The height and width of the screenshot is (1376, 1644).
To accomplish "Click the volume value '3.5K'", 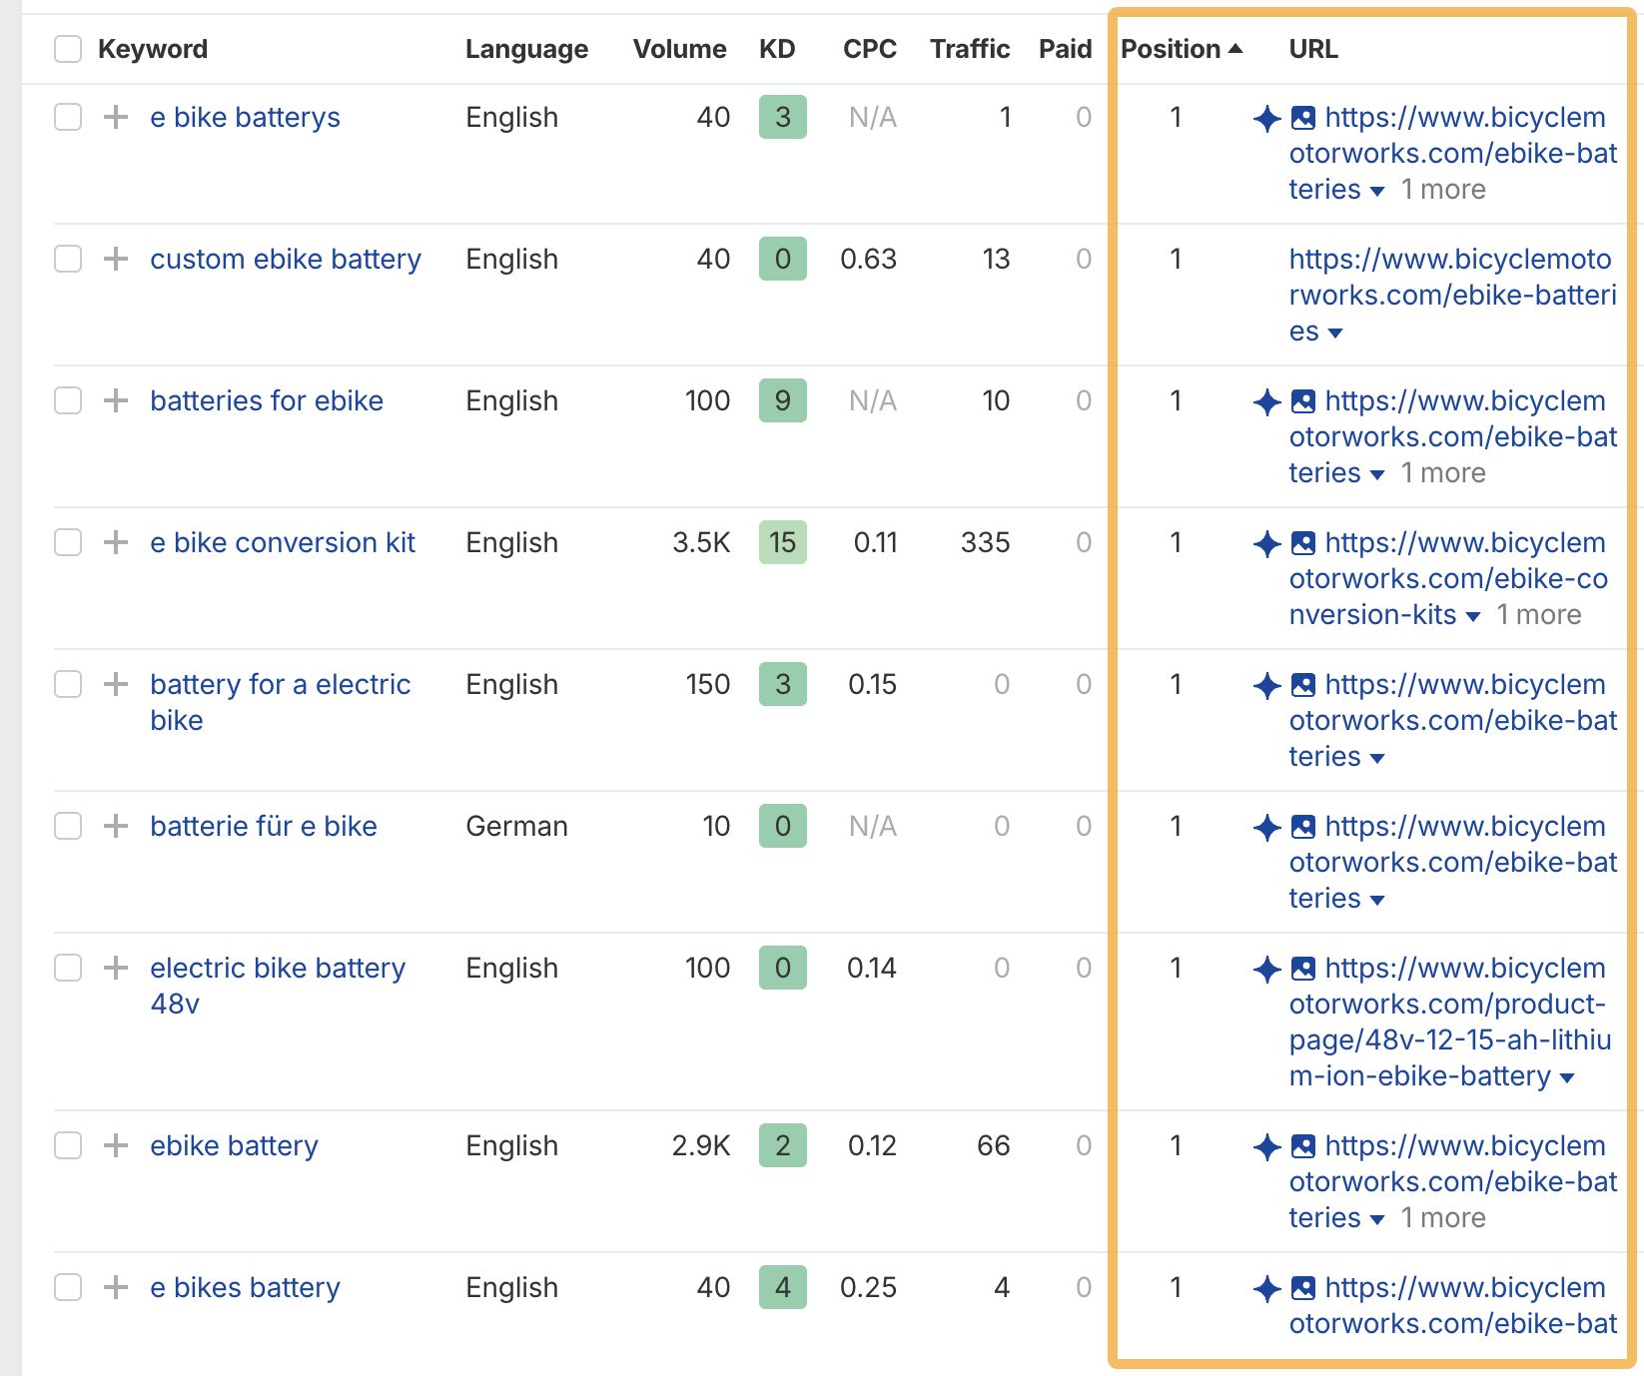I will coord(701,542).
